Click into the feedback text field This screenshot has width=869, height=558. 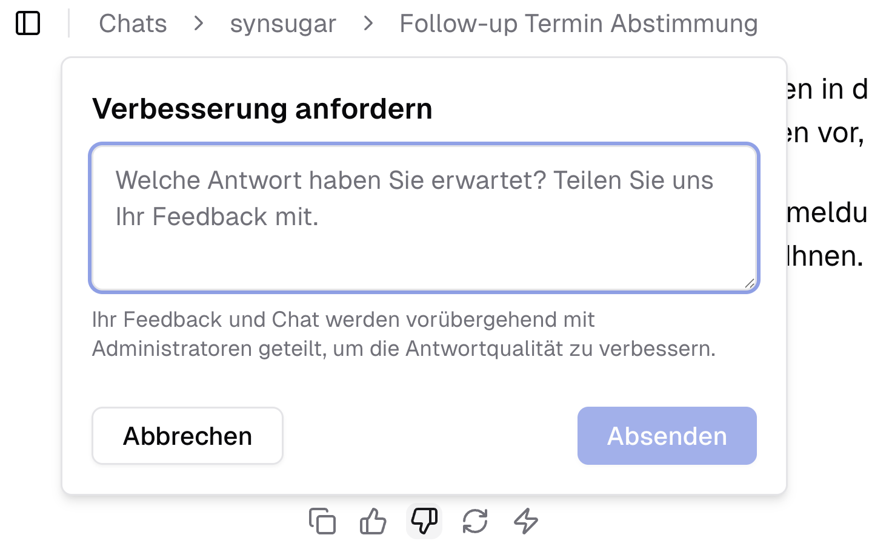tap(423, 218)
